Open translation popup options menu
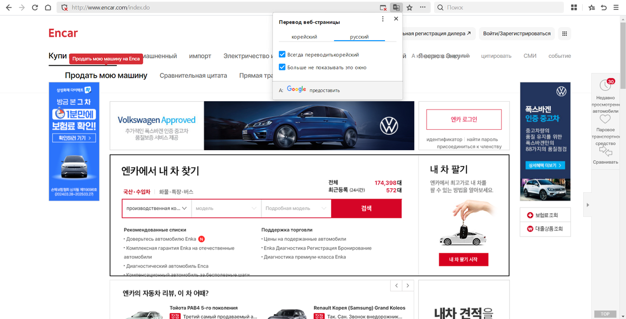Viewport: 626px width, 319px height. (x=383, y=19)
